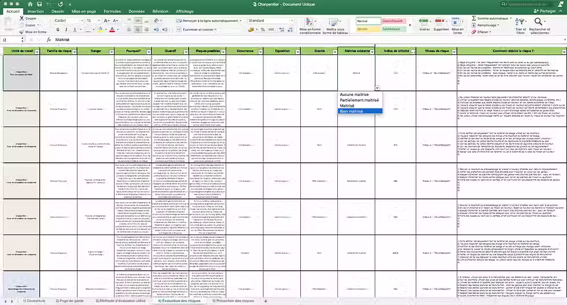
Task: Open the Maîtrise existante filter arrow
Action: coord(371,52)
